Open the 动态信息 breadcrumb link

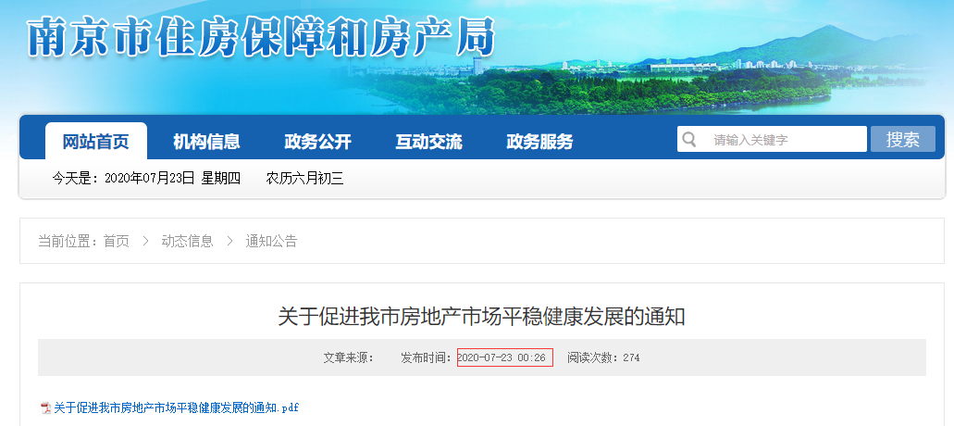pyautogui.click(x=188, y=241)
